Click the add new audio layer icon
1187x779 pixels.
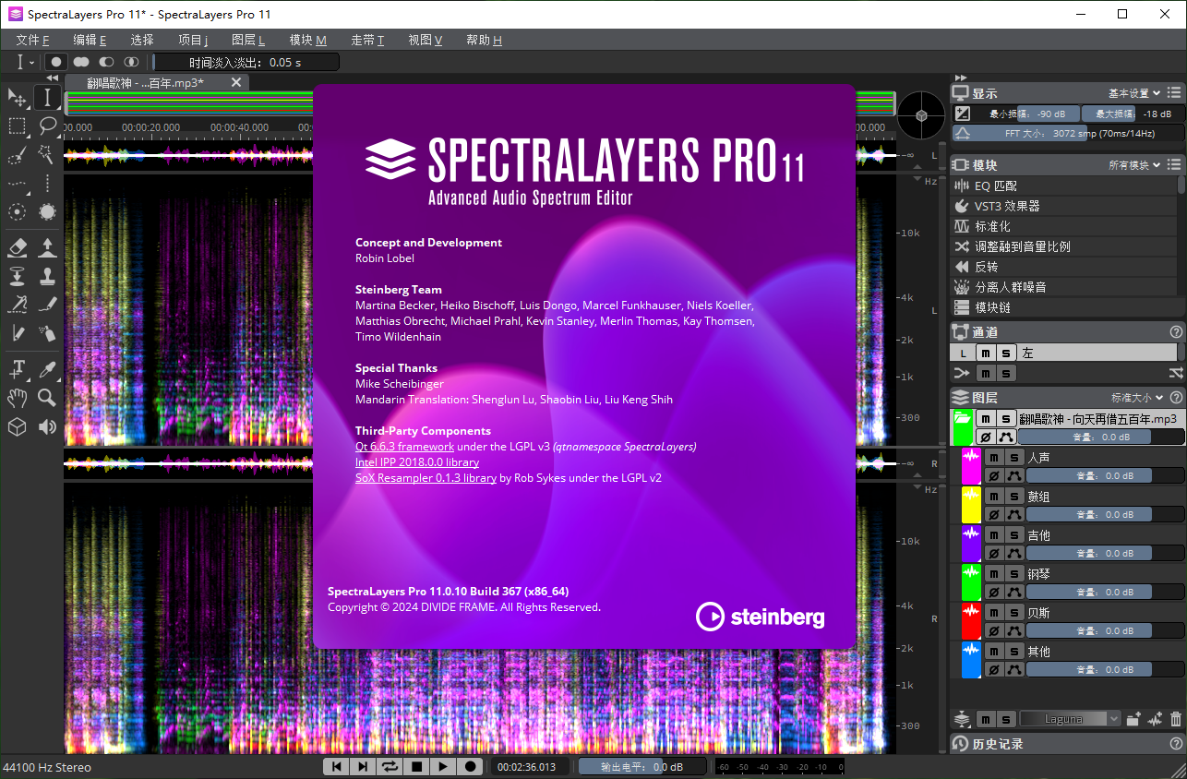(x=1155, y=718)
